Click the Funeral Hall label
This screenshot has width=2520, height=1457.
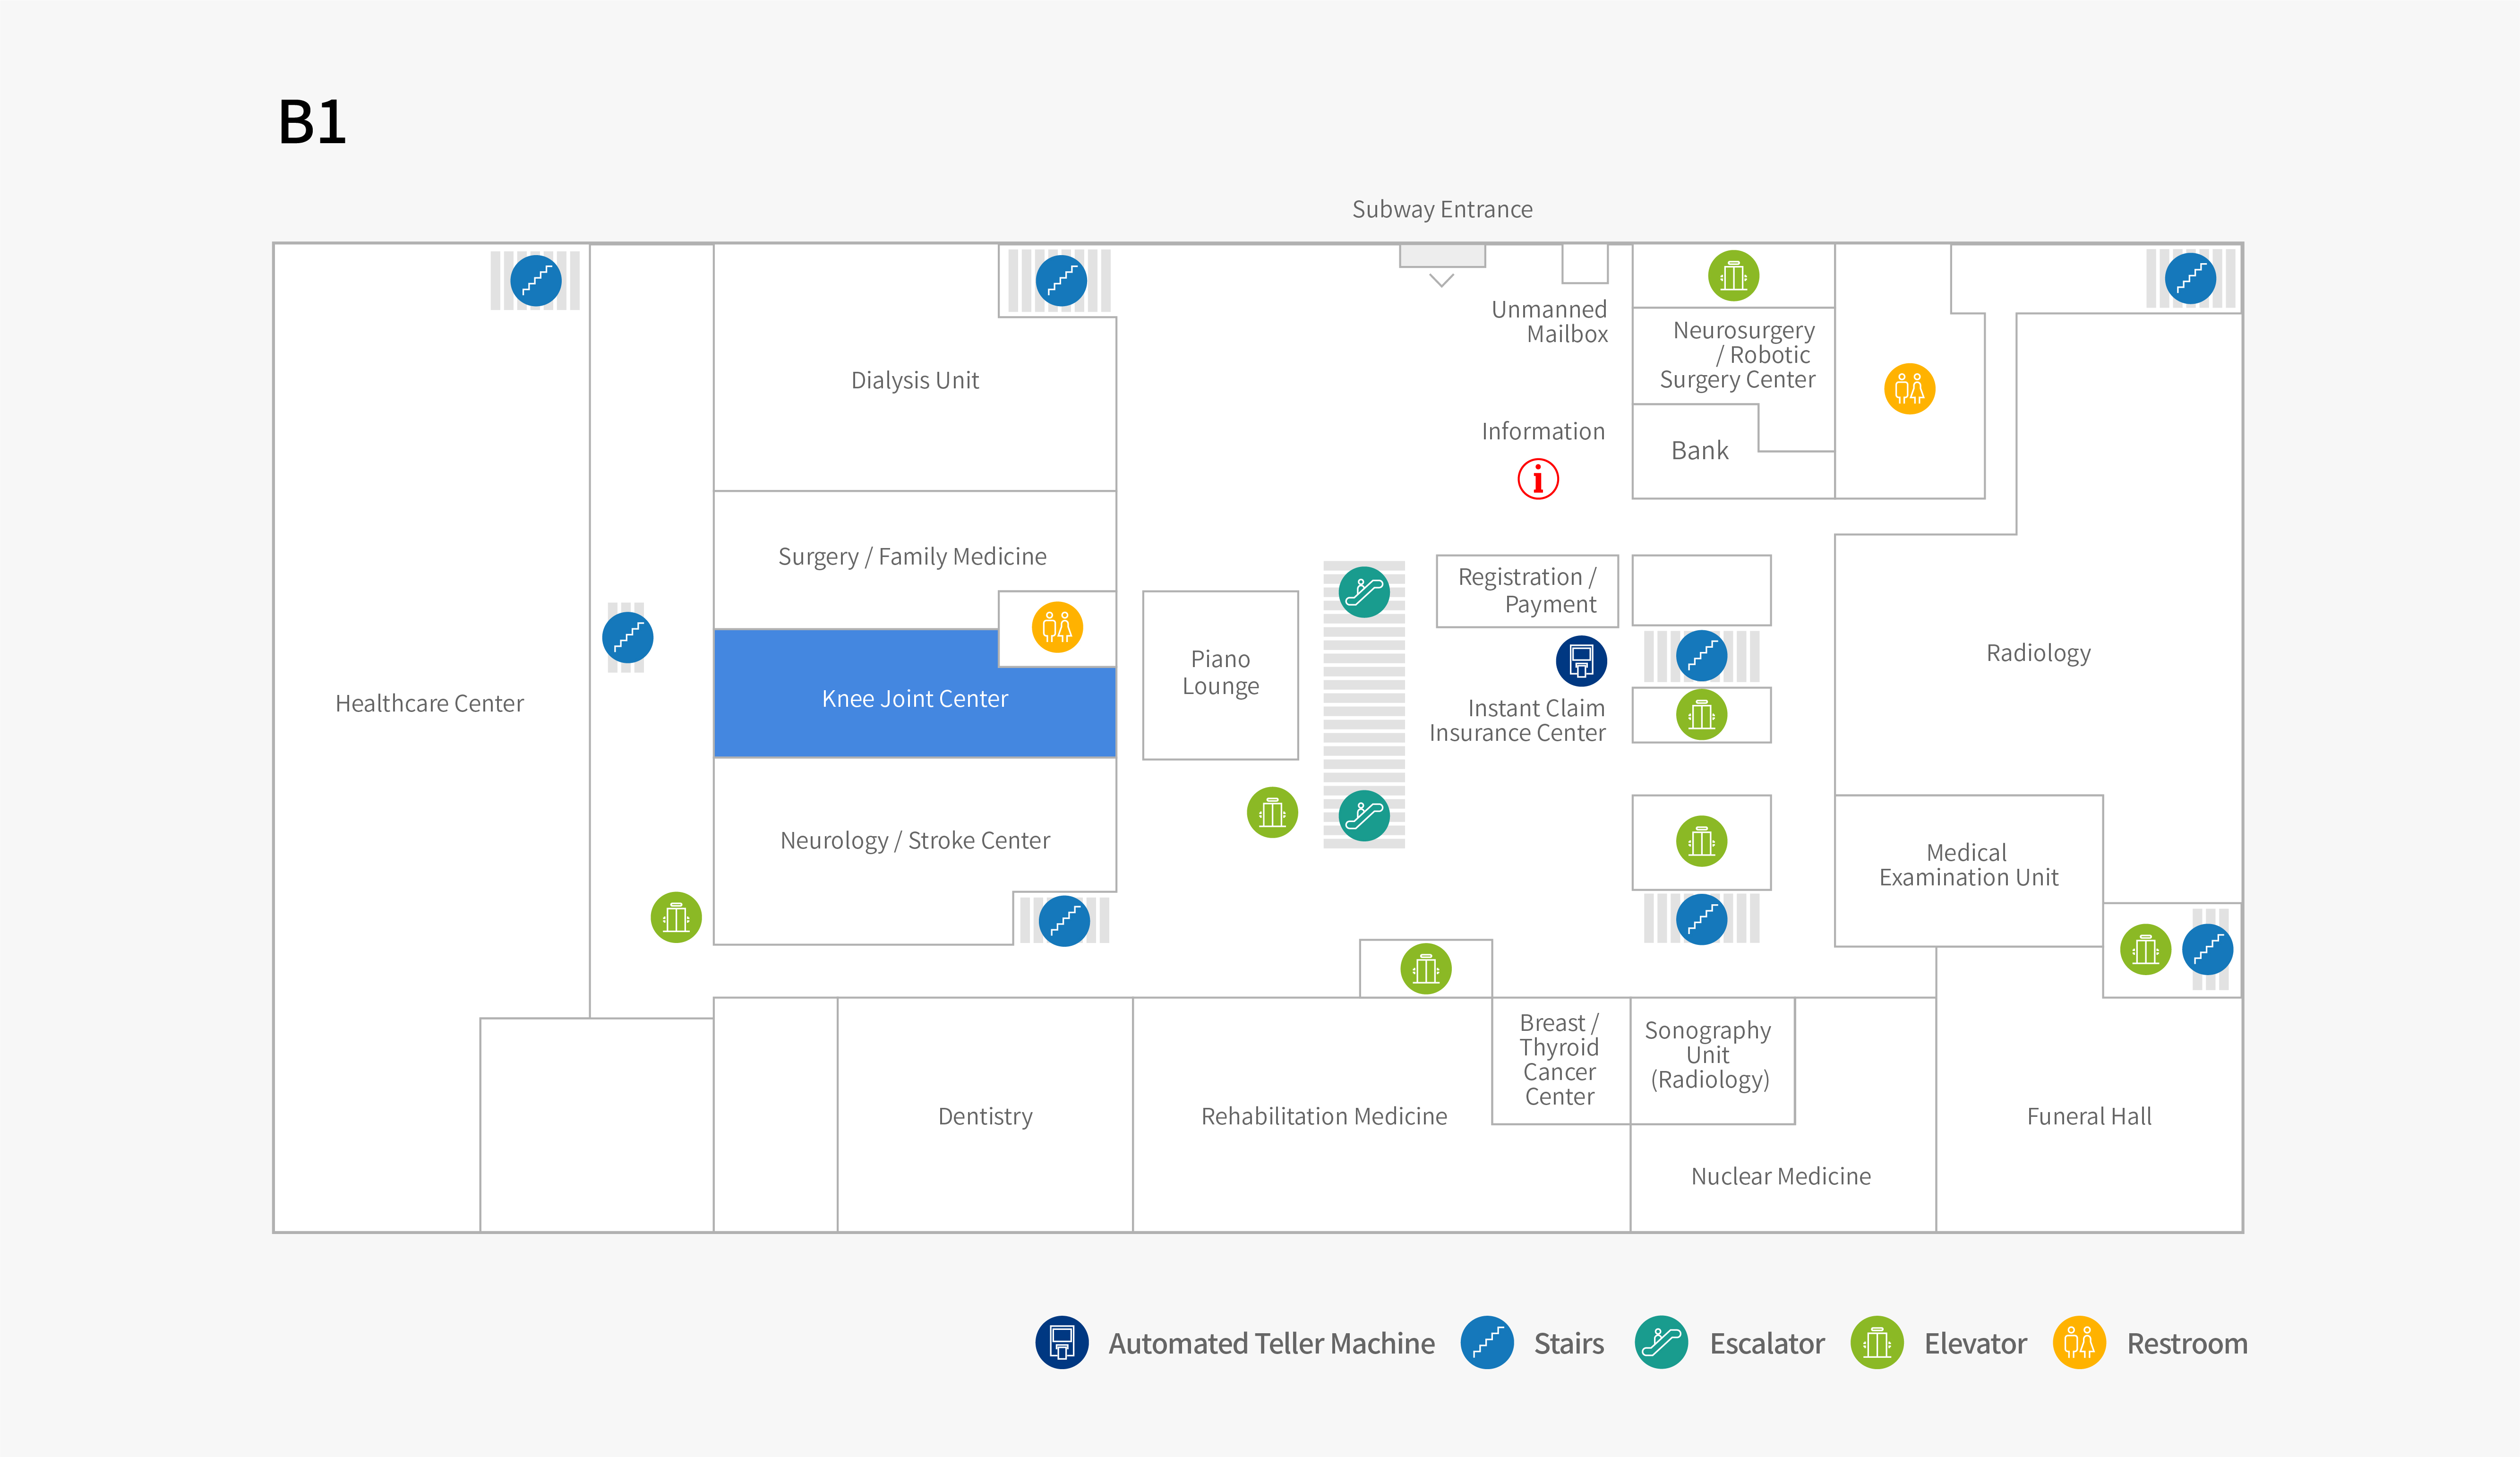tap(2089, 1116)
